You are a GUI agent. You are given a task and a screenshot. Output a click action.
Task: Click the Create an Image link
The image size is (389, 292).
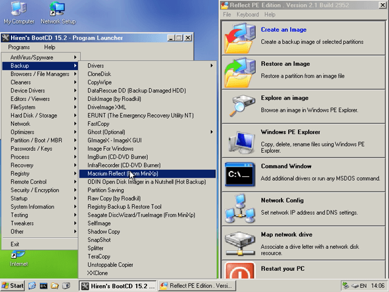pyautogui.click(x=284, y=30)
